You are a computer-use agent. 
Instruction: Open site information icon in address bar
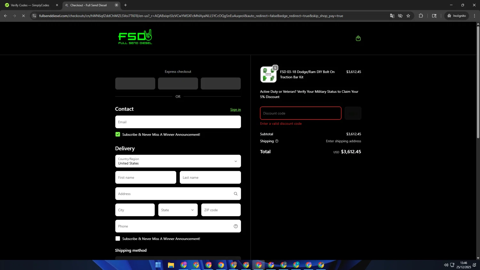point(34,16)
